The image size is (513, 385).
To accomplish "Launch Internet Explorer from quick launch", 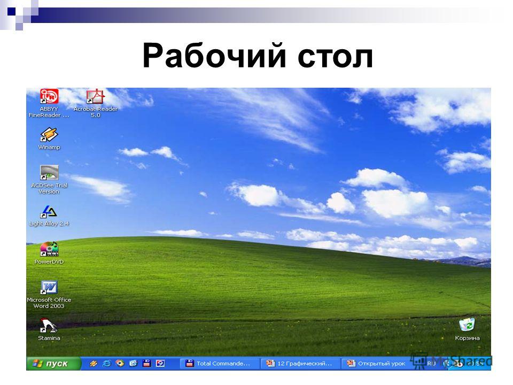I will (x=107, y=363).
